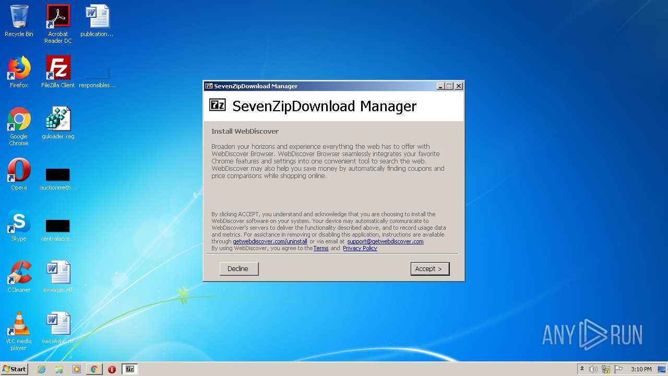
Task: Select the guloader.reg registry file
Action: (x=58, y=123)
